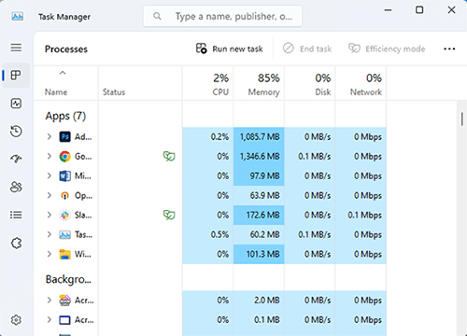Image resolution: width=467 pixels, height=336 pixels.
Task: Expand the Microsoft Word process group
Action: pos(50,175)
